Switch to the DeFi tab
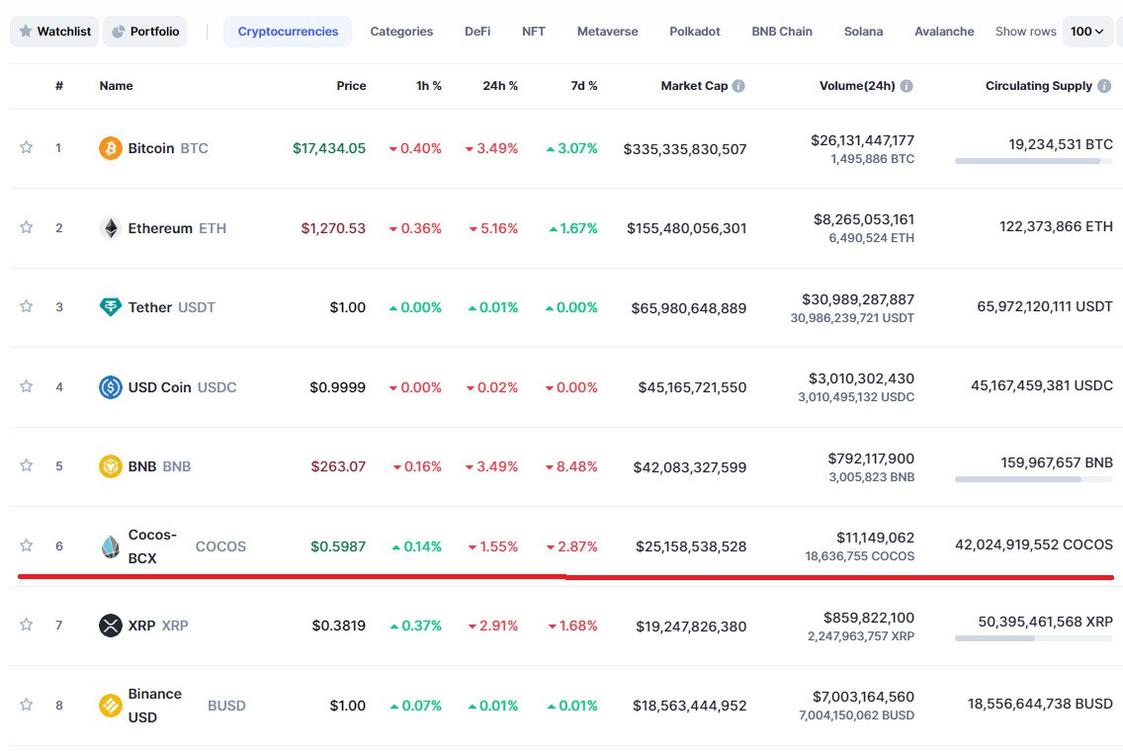 coord(477,32)
